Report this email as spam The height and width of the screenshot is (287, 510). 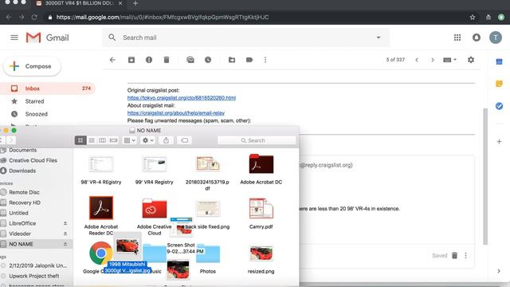(149, 60)
